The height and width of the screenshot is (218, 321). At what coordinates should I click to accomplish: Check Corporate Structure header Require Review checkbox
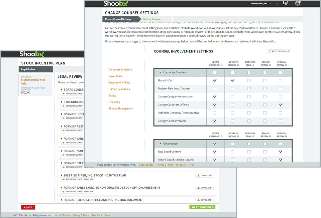[265, 72]
